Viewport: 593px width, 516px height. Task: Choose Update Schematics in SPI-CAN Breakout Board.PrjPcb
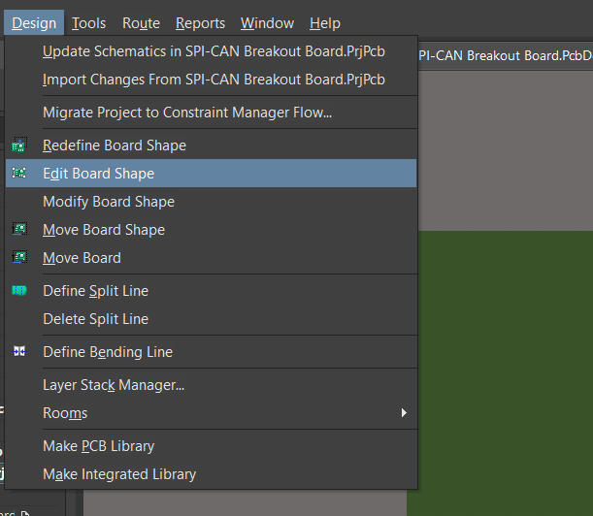[x=212, y=51]
